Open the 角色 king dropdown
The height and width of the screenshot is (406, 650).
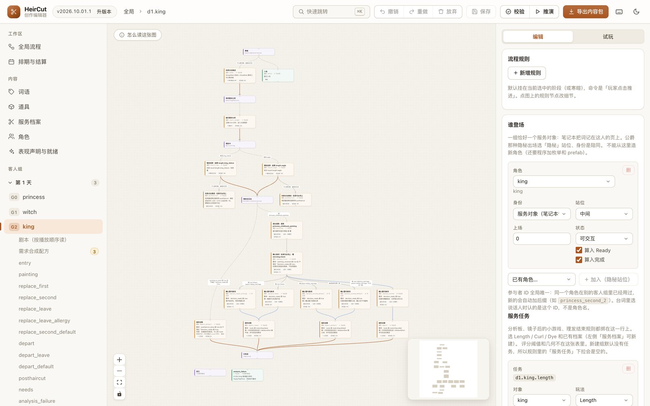(564, 181)
